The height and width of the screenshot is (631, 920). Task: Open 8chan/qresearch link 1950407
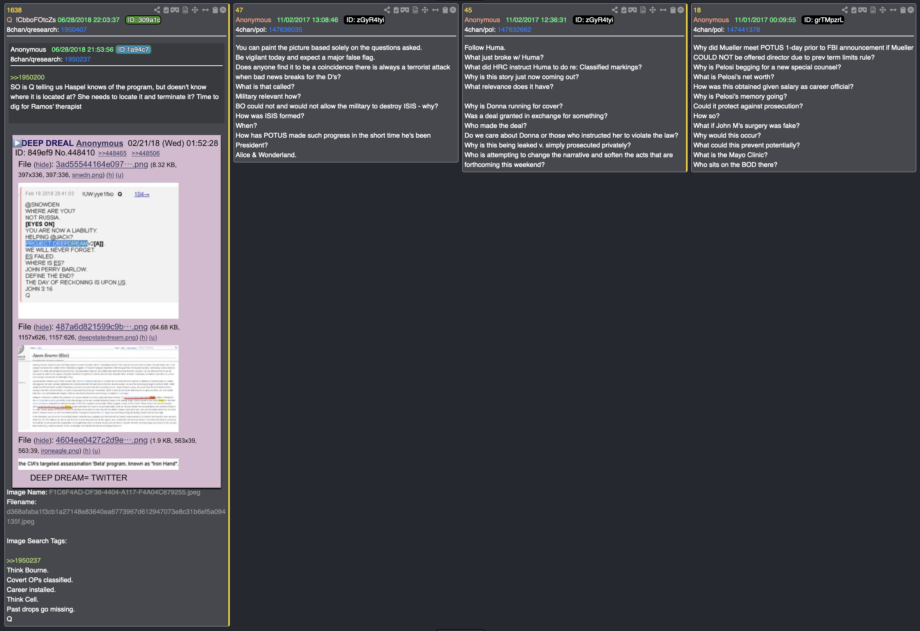click(x=73, y=30)
